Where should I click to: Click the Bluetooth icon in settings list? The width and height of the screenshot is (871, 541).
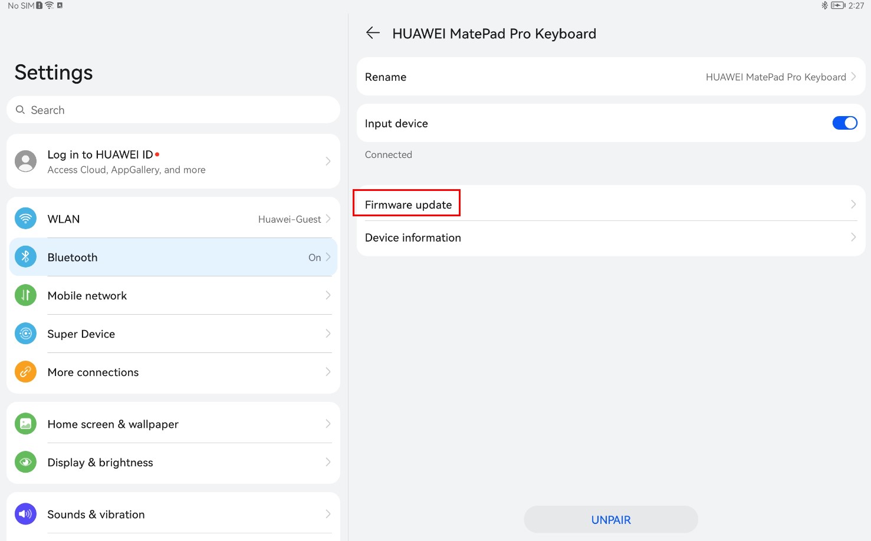coord(25,257)
